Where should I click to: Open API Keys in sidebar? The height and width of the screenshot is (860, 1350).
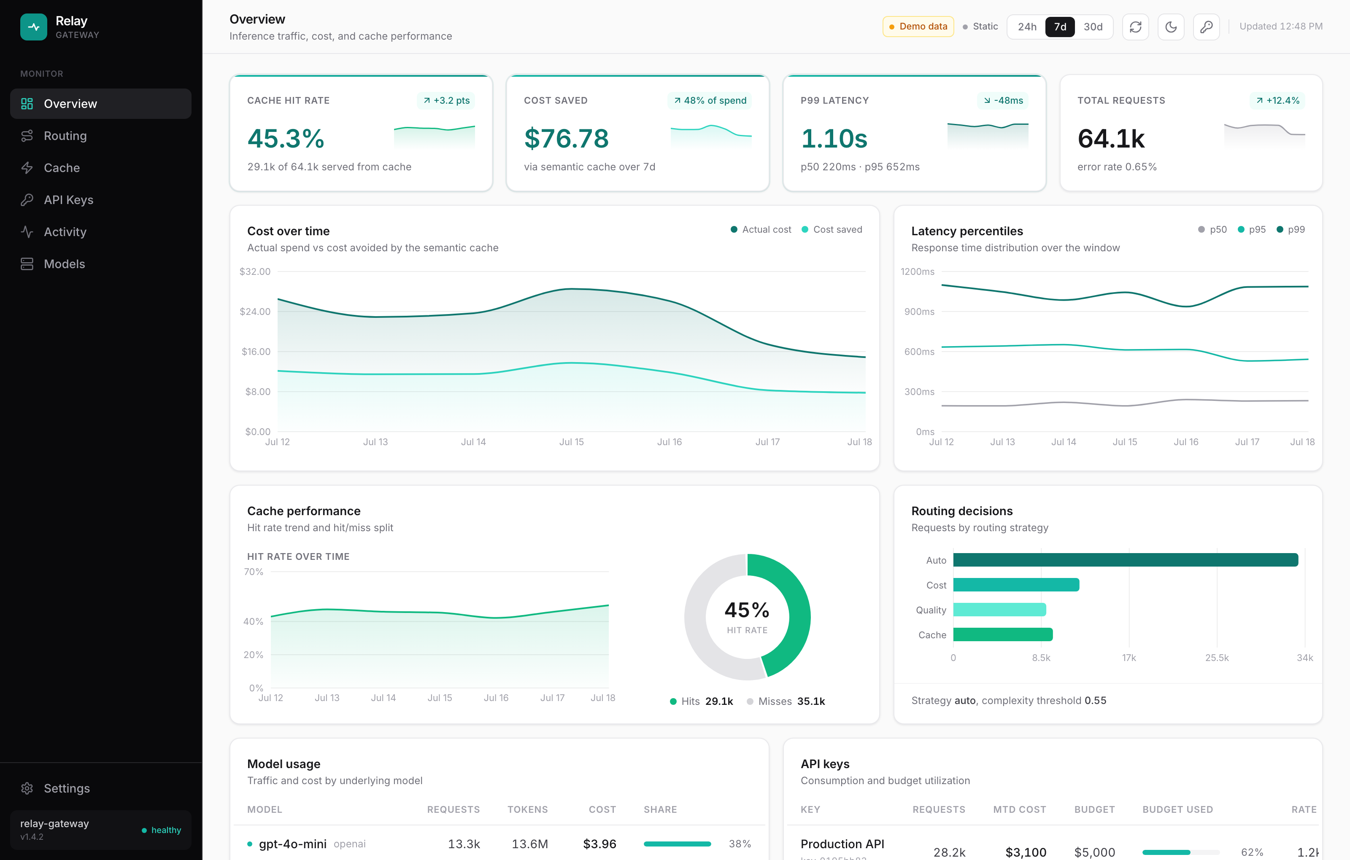coord(101,199)
